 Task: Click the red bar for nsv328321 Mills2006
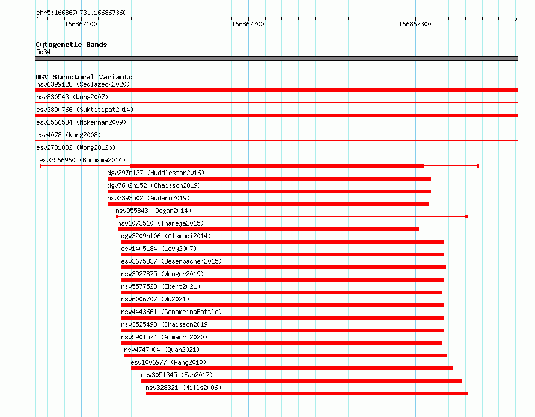pos(307,394)
